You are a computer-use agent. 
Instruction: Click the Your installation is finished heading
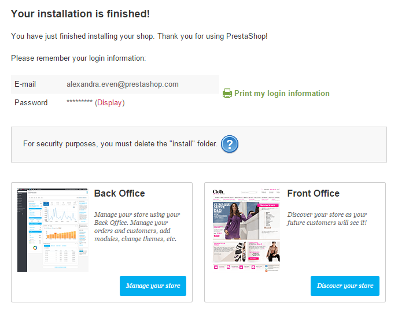80,14
